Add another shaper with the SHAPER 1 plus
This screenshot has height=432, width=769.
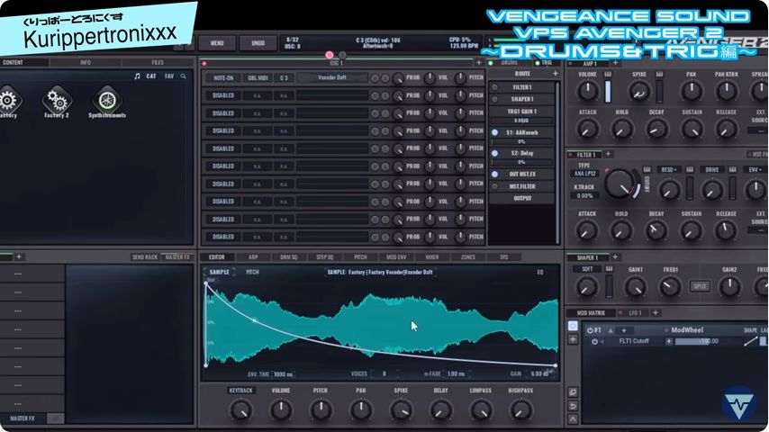(615, 256)
